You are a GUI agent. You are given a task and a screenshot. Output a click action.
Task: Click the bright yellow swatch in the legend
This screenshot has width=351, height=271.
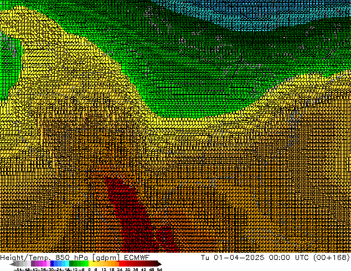point(90,263)
